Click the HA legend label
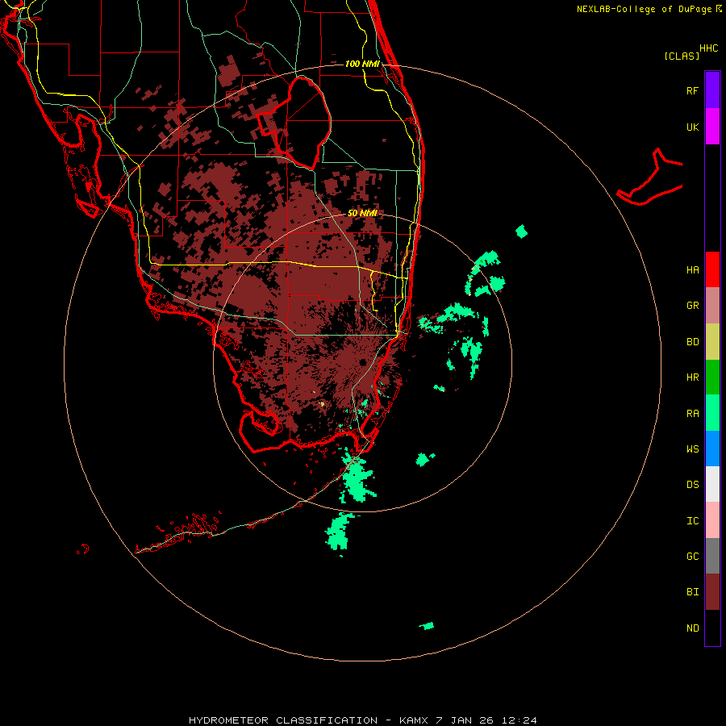 tap(692, 270)
